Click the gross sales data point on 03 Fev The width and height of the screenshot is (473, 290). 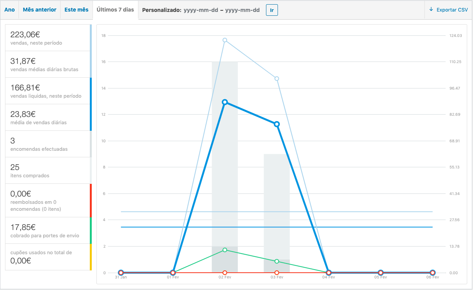(277, 78)
